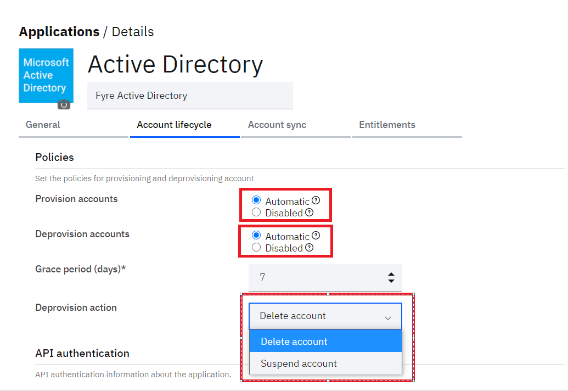568x391 pixels.
Task: Click the Grace period (days) label
Action: (81, 269)
